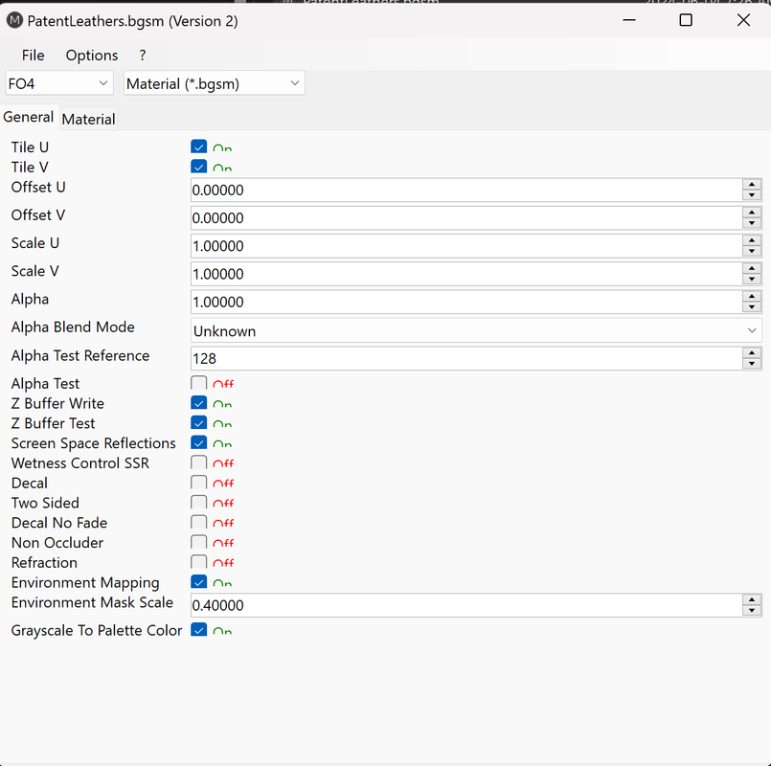Increase Scale U with up arrow

point(752,241)
